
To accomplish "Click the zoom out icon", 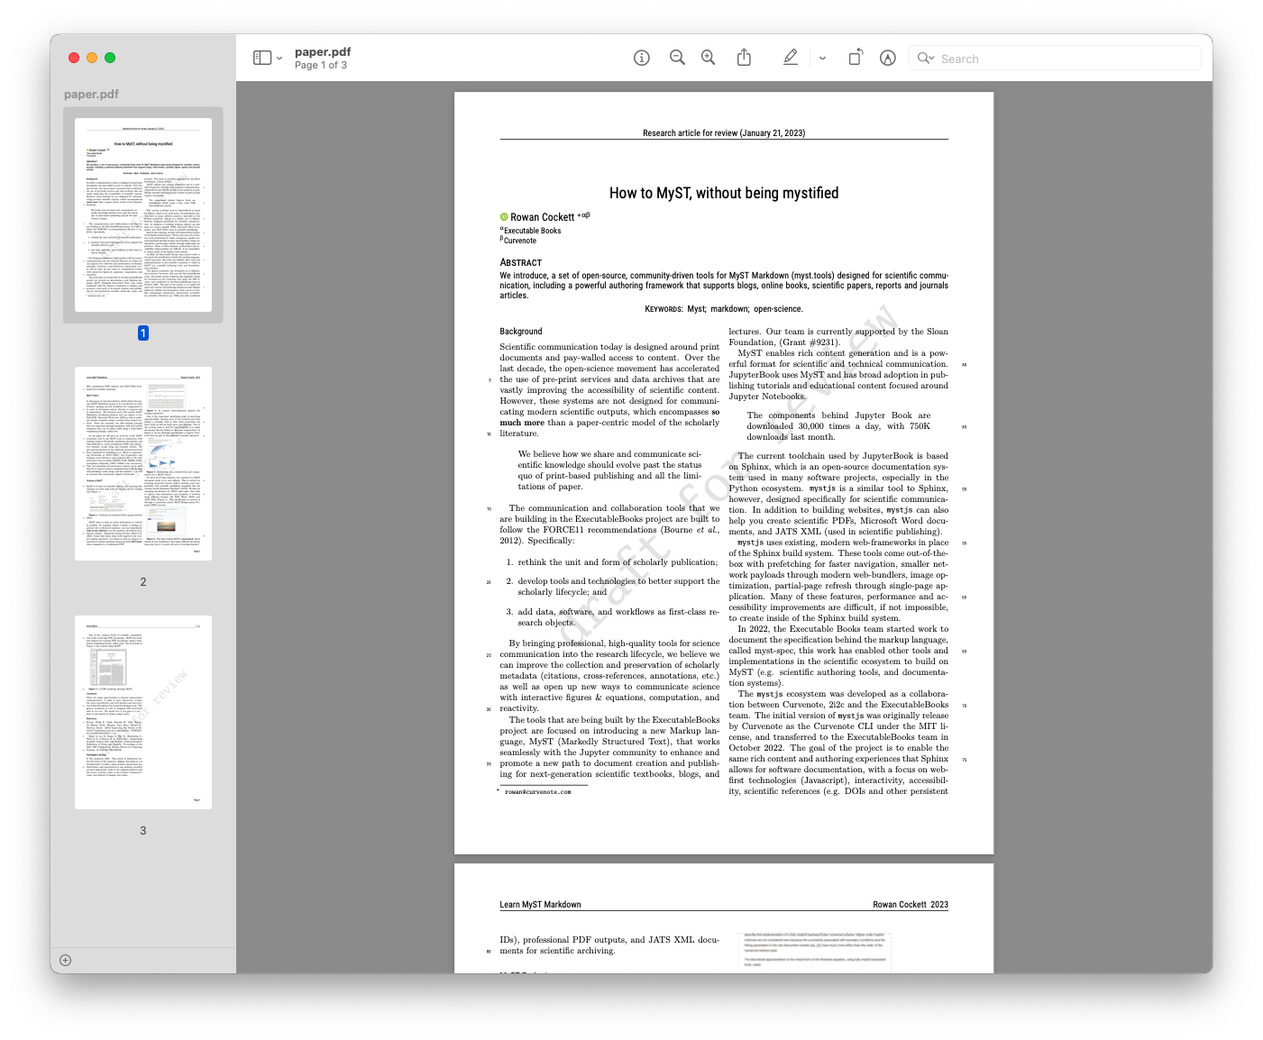I will click(677, 57).
